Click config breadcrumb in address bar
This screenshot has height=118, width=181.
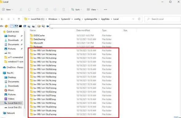[77, 19]
